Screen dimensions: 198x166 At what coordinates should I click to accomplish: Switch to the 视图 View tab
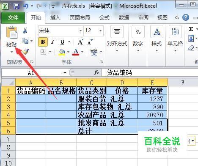(162, 18)
